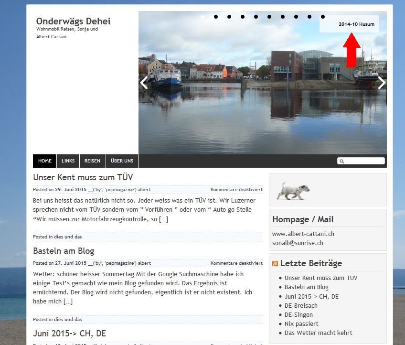Open the ÜBER UNS menu item

(122, 161)
